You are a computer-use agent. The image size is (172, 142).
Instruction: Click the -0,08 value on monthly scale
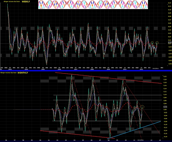click(x=165, y=121)
